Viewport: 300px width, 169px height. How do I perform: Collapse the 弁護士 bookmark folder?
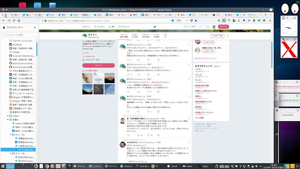pyautogui.click(x=8, y=120)
